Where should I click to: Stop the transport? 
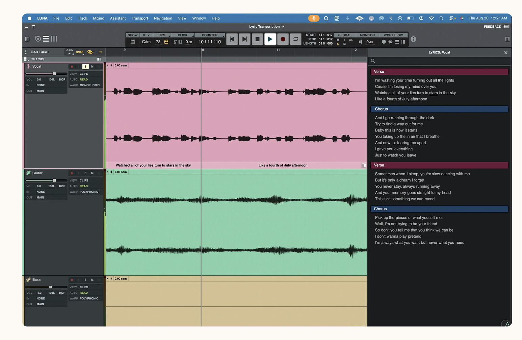[x=257, y=39]
